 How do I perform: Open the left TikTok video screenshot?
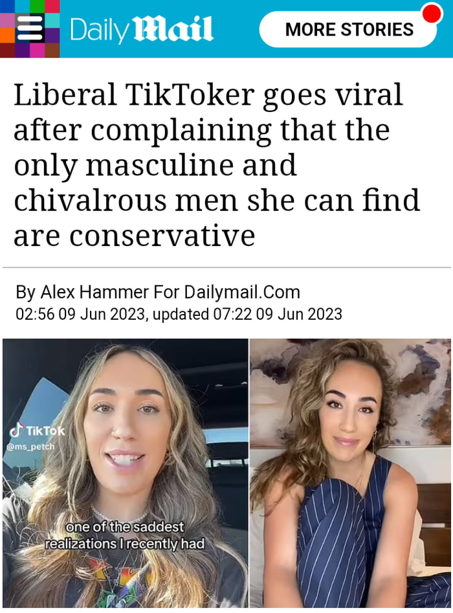125,473
